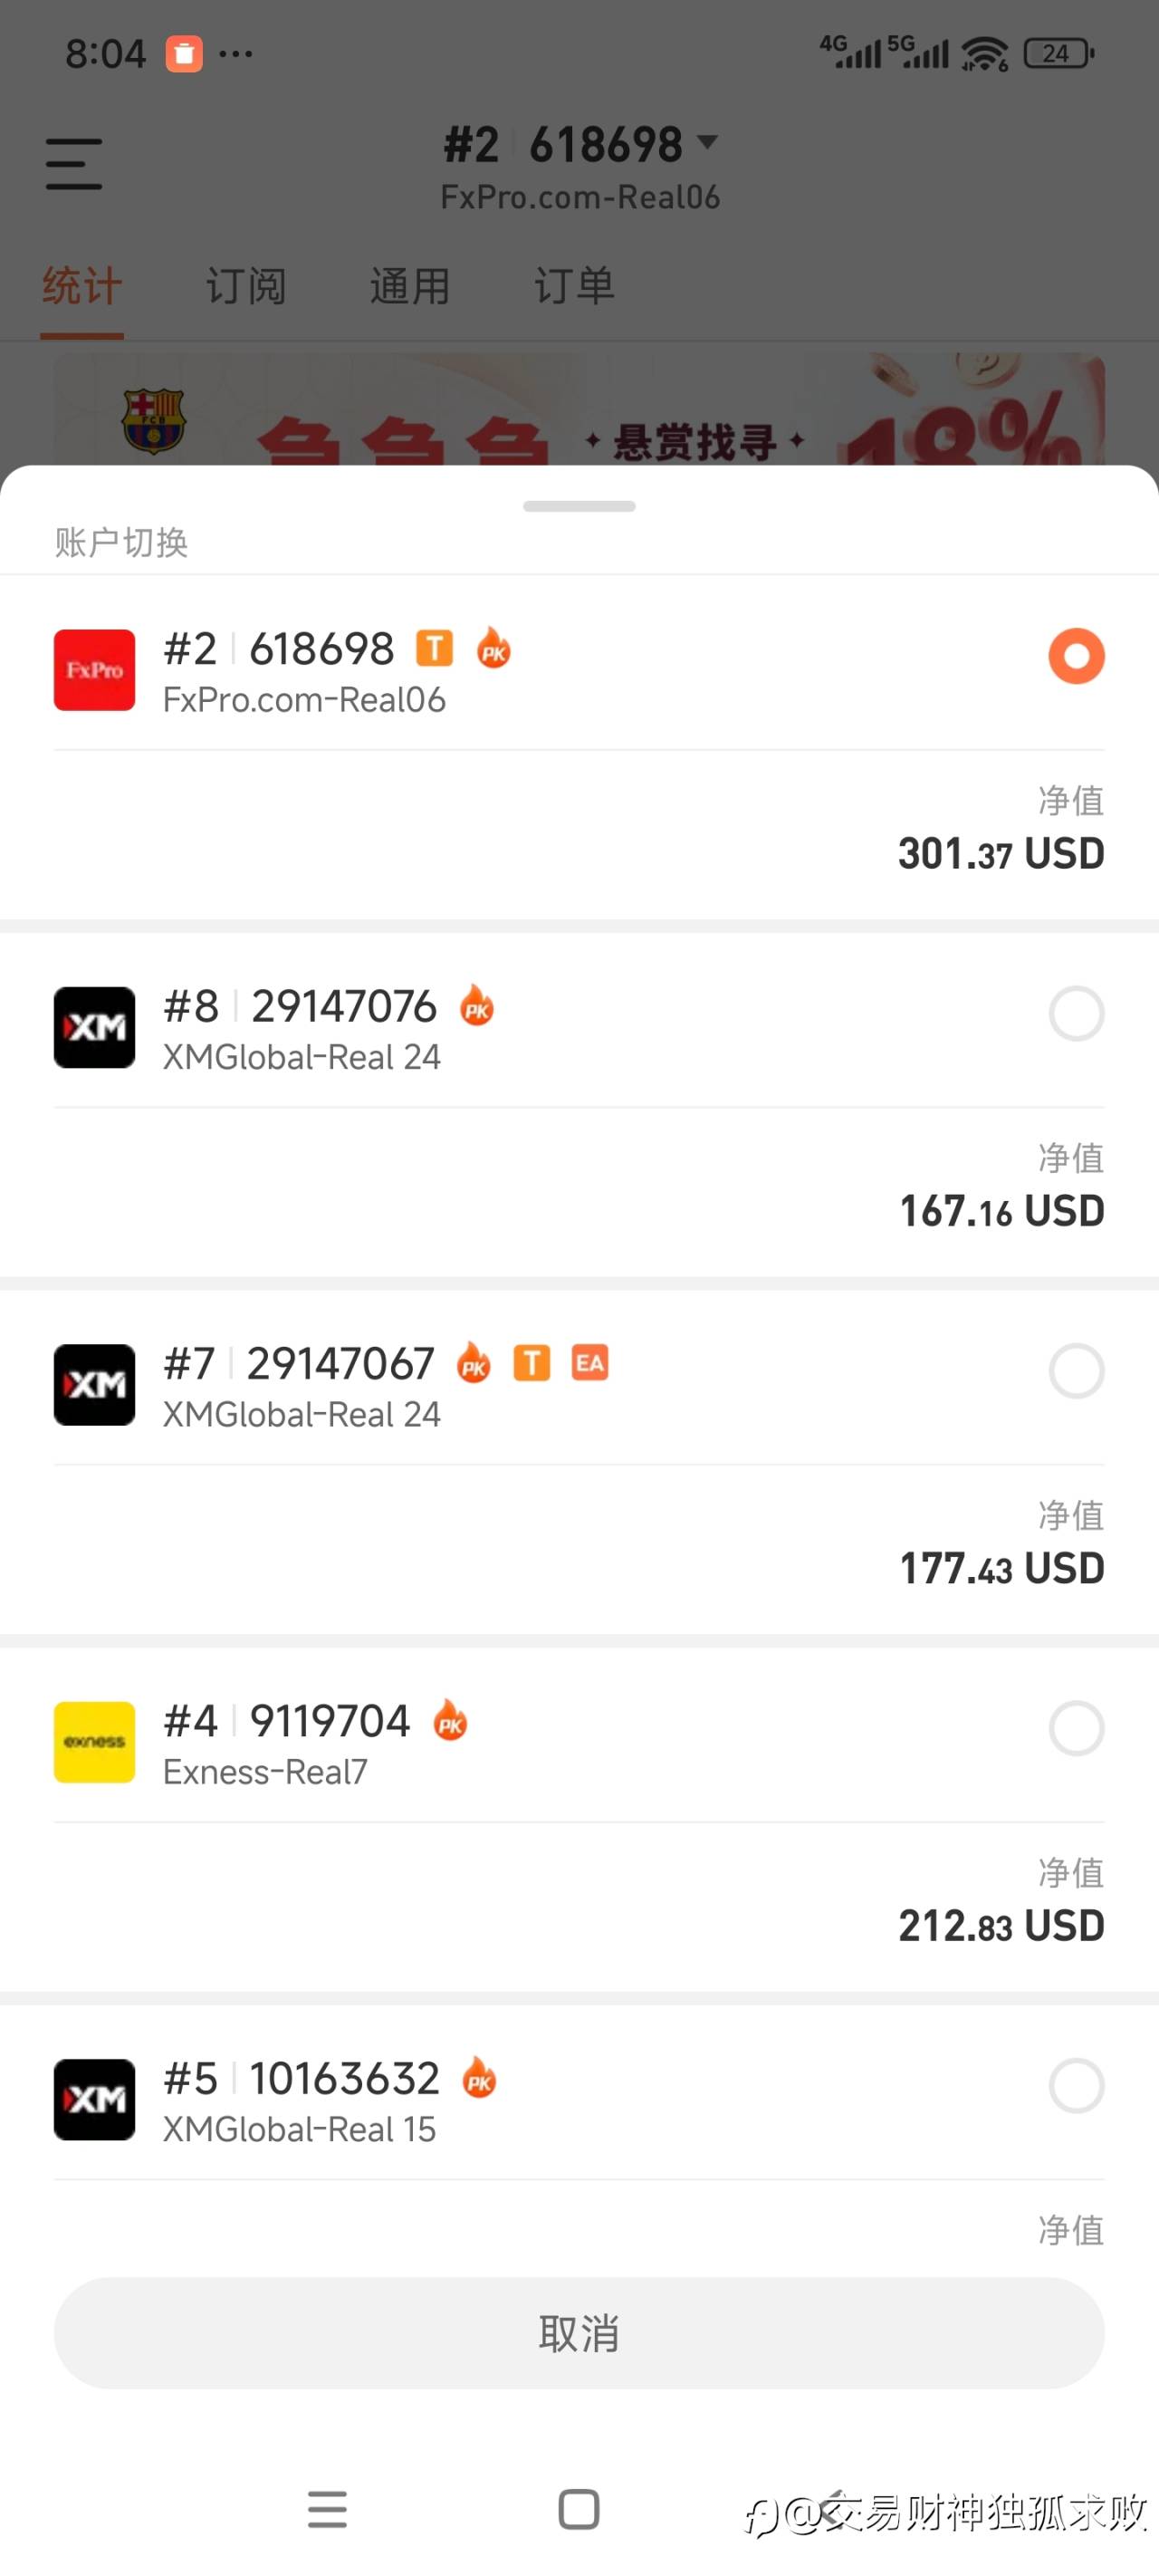
Task: Tap the EA badge on account 29147067
Action: [590, 1363]
